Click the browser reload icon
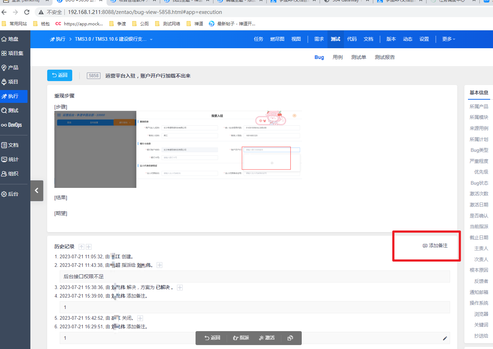 point(27,12)
